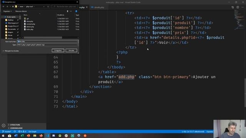
Task: Open the VS Code Manage gear icon
Action: click(x=3, y=125)
